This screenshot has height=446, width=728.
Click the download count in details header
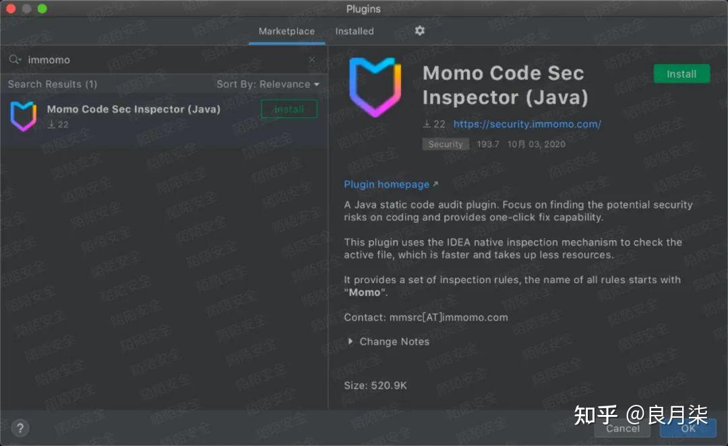click(434, 124)
